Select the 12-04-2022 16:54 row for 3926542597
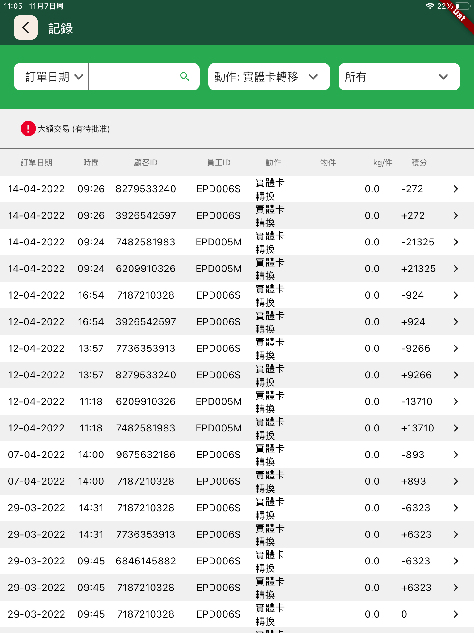This screenshot has width=474, height=633. click(146, 322)
